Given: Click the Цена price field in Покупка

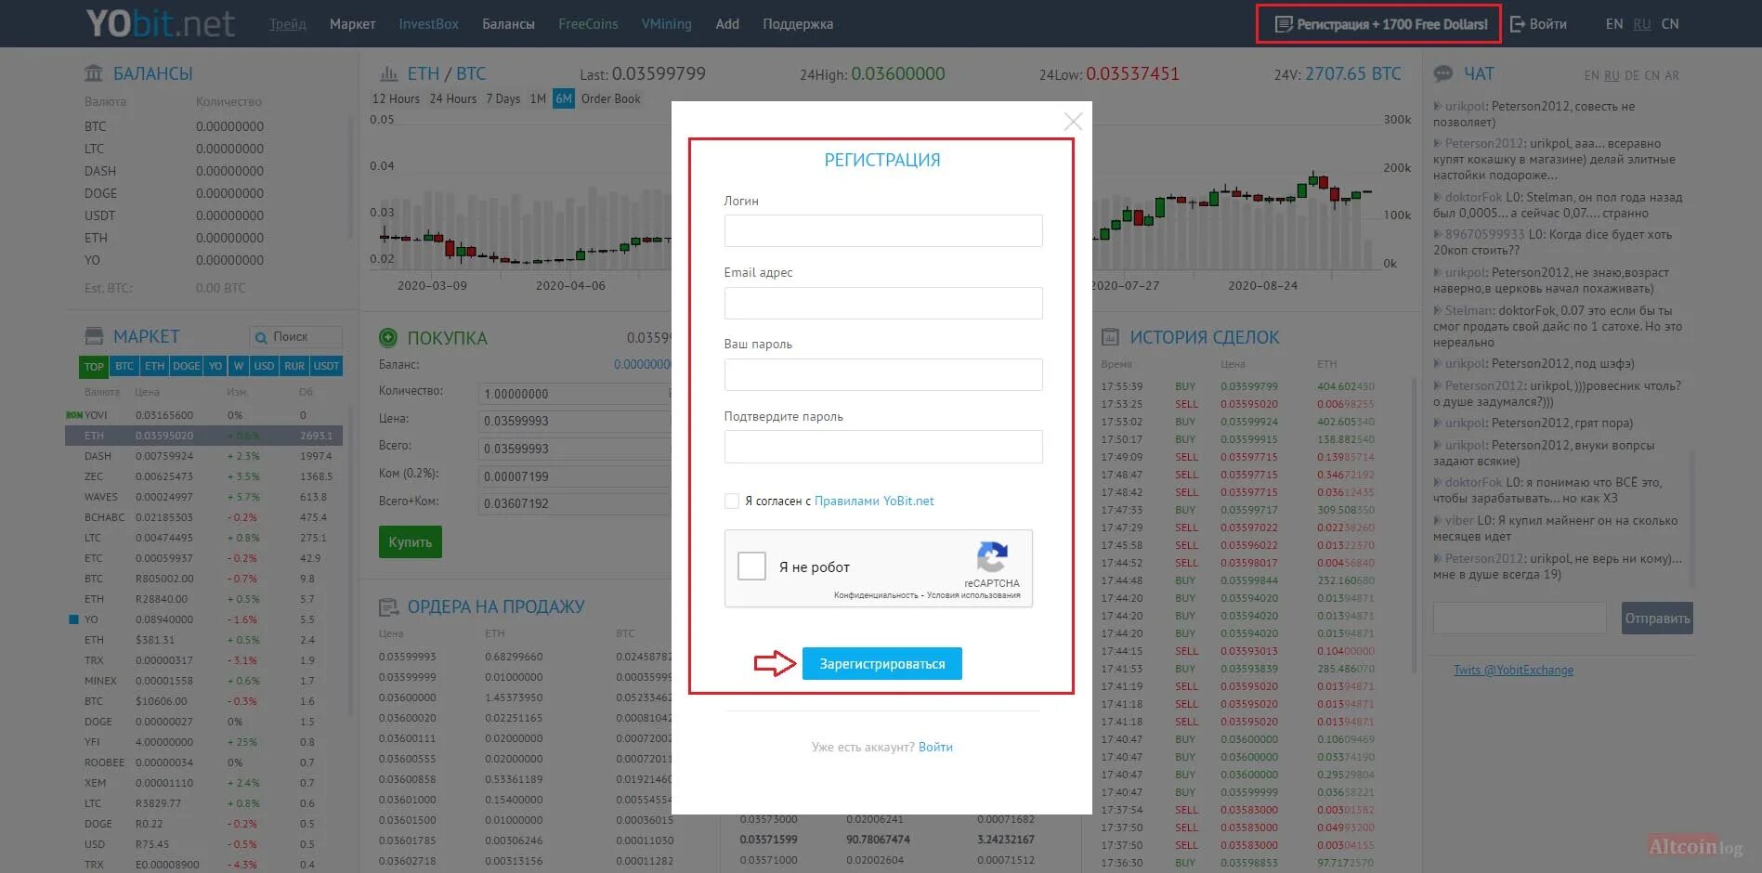Looking at the screenshot, I should (x=575, y=421).
